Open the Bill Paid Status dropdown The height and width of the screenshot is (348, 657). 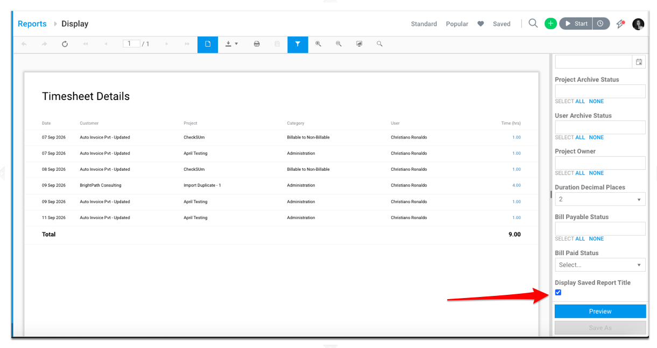pos(600,265)
